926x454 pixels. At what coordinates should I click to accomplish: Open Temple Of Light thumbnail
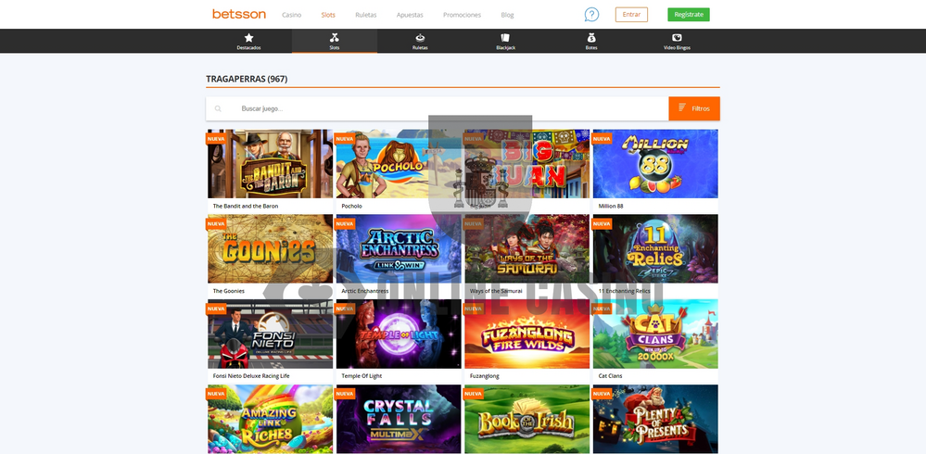(x=399, y=334)
